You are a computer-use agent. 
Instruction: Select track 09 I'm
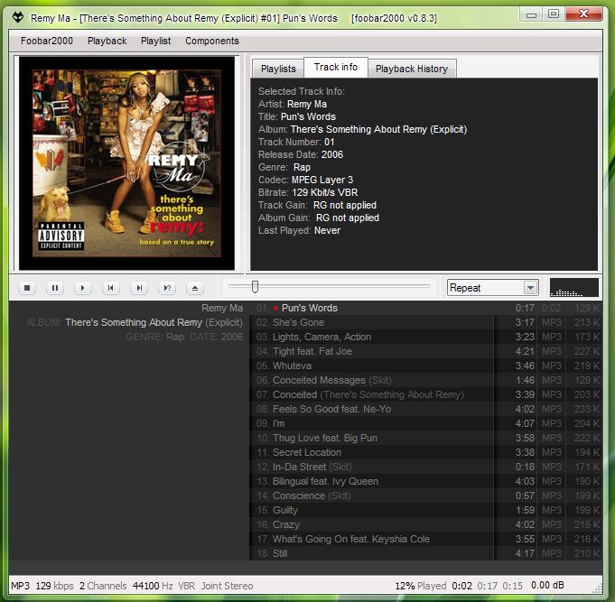click(x=426, y=423)
